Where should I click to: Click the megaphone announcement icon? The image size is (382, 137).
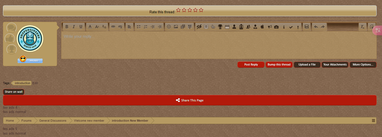[x=269, y=27]
